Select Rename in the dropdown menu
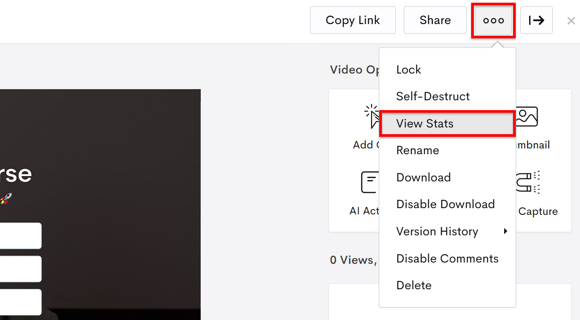 447,150
